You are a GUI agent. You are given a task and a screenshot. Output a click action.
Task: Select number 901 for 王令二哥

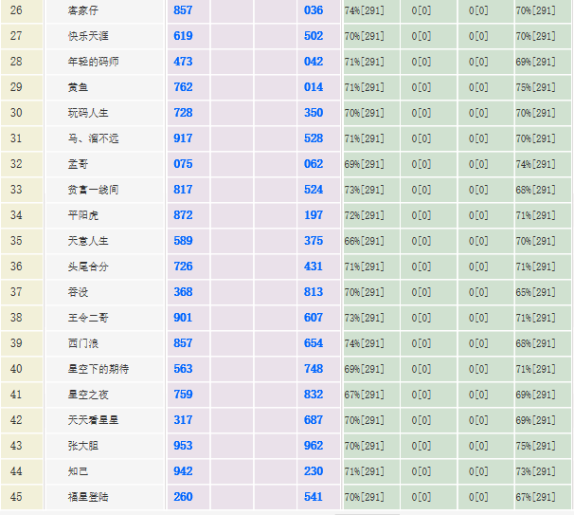pos(183,318)
